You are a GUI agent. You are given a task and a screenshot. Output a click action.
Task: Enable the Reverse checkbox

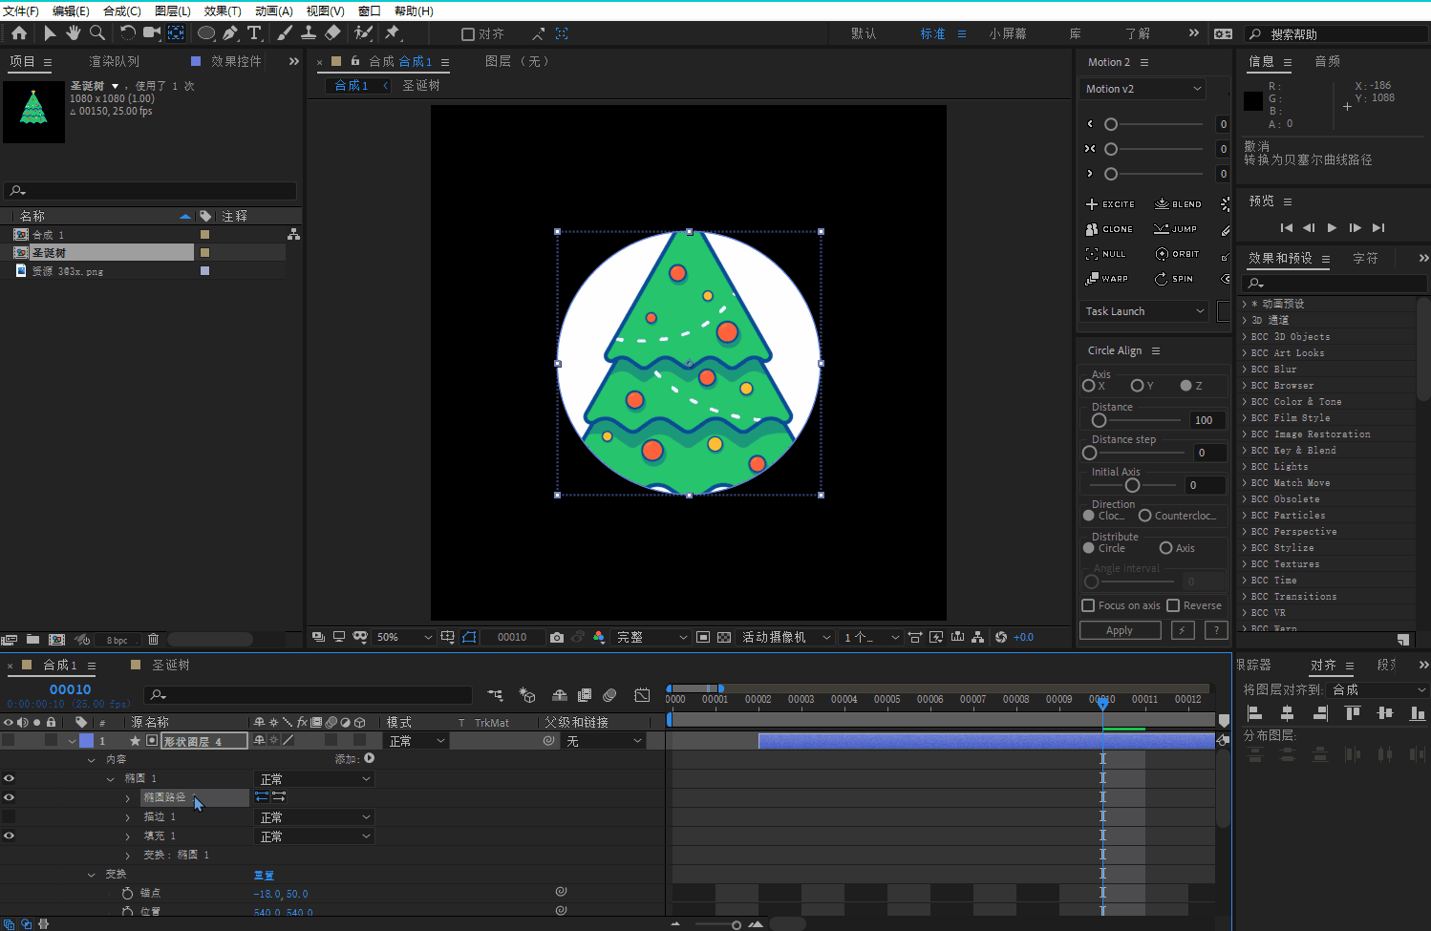tap(1173, 605)
